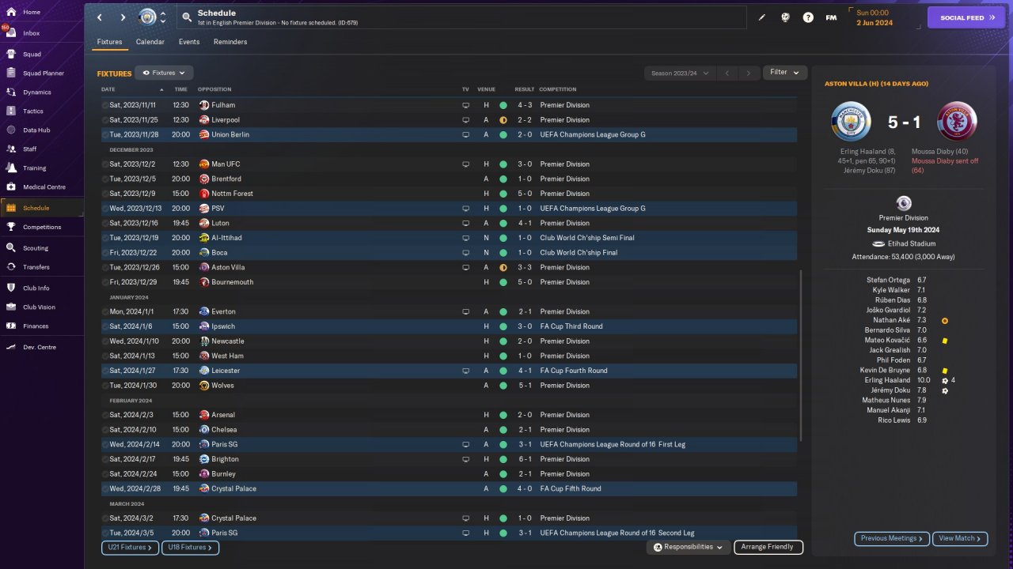The width and height of the screenshot is (1013, 569).
Task: Expand the Filter dropdown
Action: click(784, 73)
